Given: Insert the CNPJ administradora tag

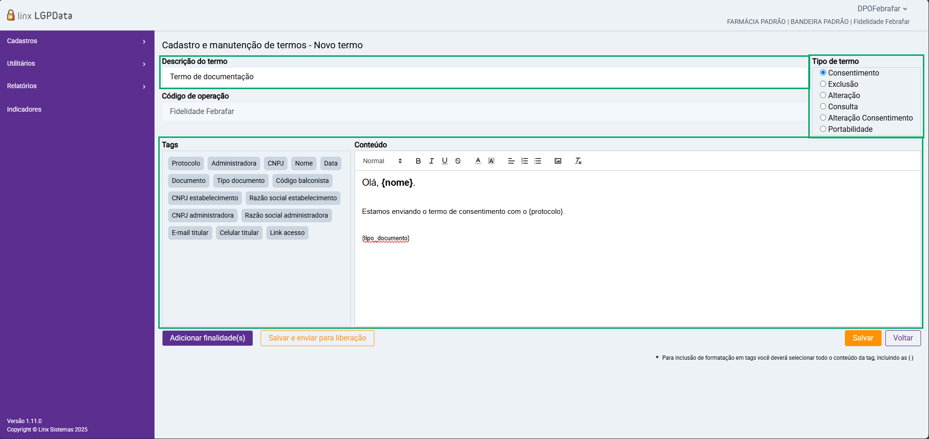Looking at the screenshot, I should 203,215.
